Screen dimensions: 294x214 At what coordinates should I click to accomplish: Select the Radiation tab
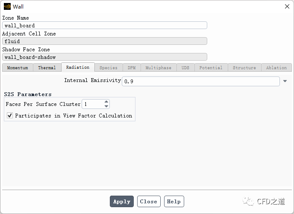[x=78, y=67]
